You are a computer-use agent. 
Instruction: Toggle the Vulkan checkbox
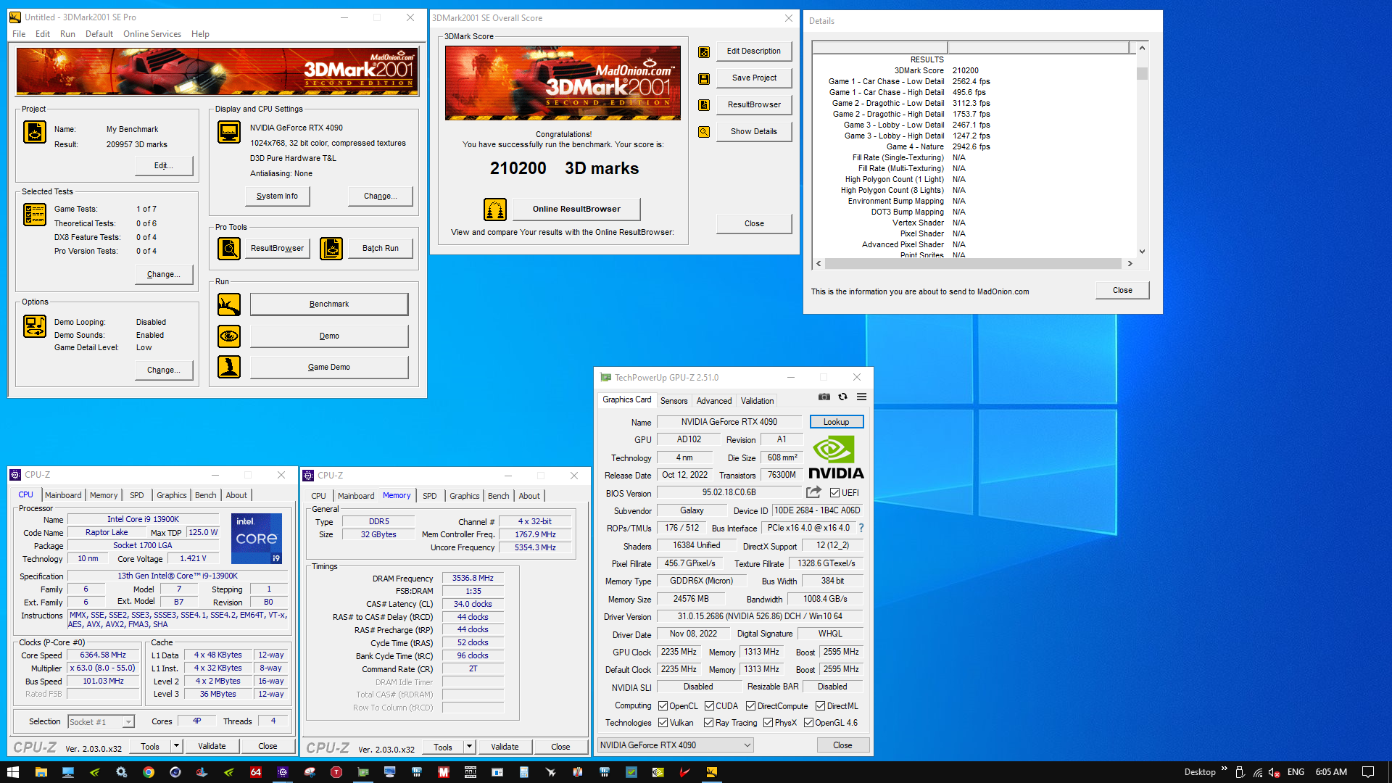(663, 723)
